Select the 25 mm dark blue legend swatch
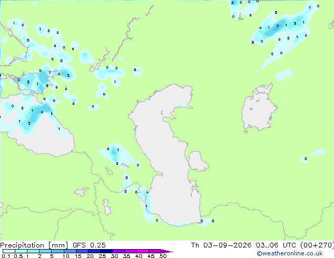 pyautogui.click(x=106, y=251)
